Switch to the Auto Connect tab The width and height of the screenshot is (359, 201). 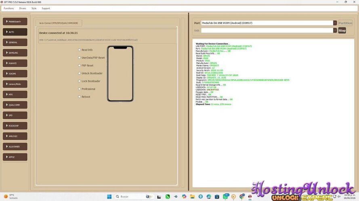point(59,23)
